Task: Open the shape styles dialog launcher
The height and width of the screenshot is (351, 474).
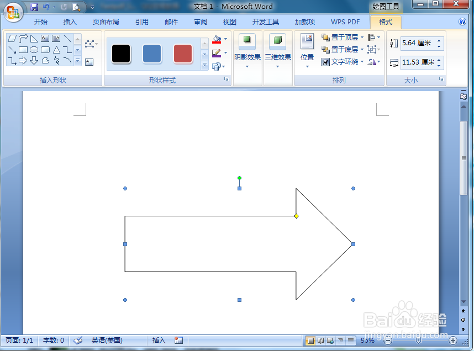Action: (x=226, y=79)
